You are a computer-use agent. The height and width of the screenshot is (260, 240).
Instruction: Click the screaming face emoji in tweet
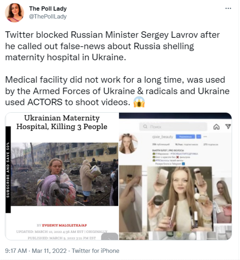pyautogui.click(x=139, y=102)
